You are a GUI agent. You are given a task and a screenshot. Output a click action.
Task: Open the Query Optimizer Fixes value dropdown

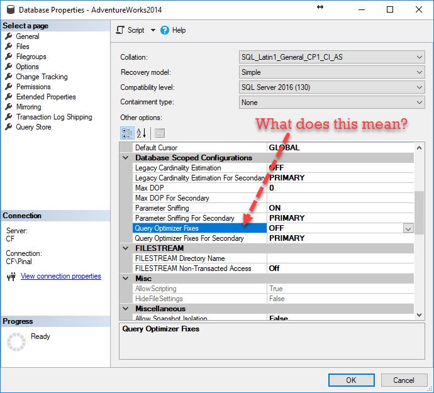(408, 228)
